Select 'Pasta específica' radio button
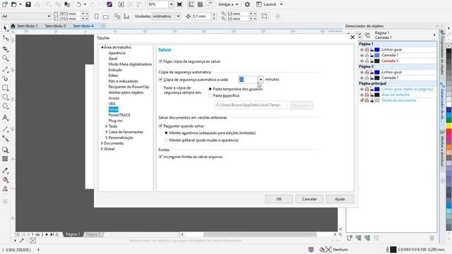The width and height of the screenshot is (452, 254). point(210,96)
